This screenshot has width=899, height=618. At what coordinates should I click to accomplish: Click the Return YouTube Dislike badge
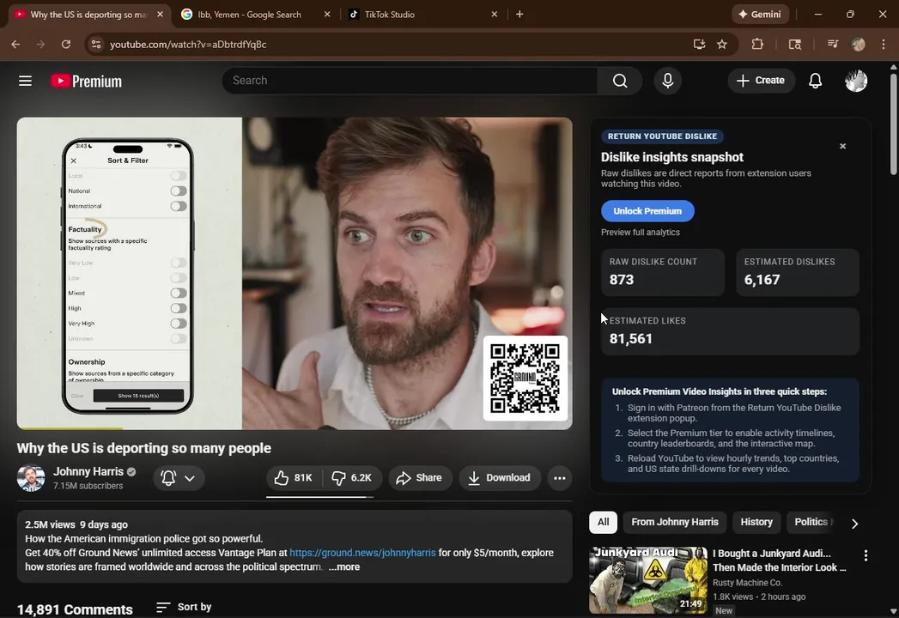662,136
